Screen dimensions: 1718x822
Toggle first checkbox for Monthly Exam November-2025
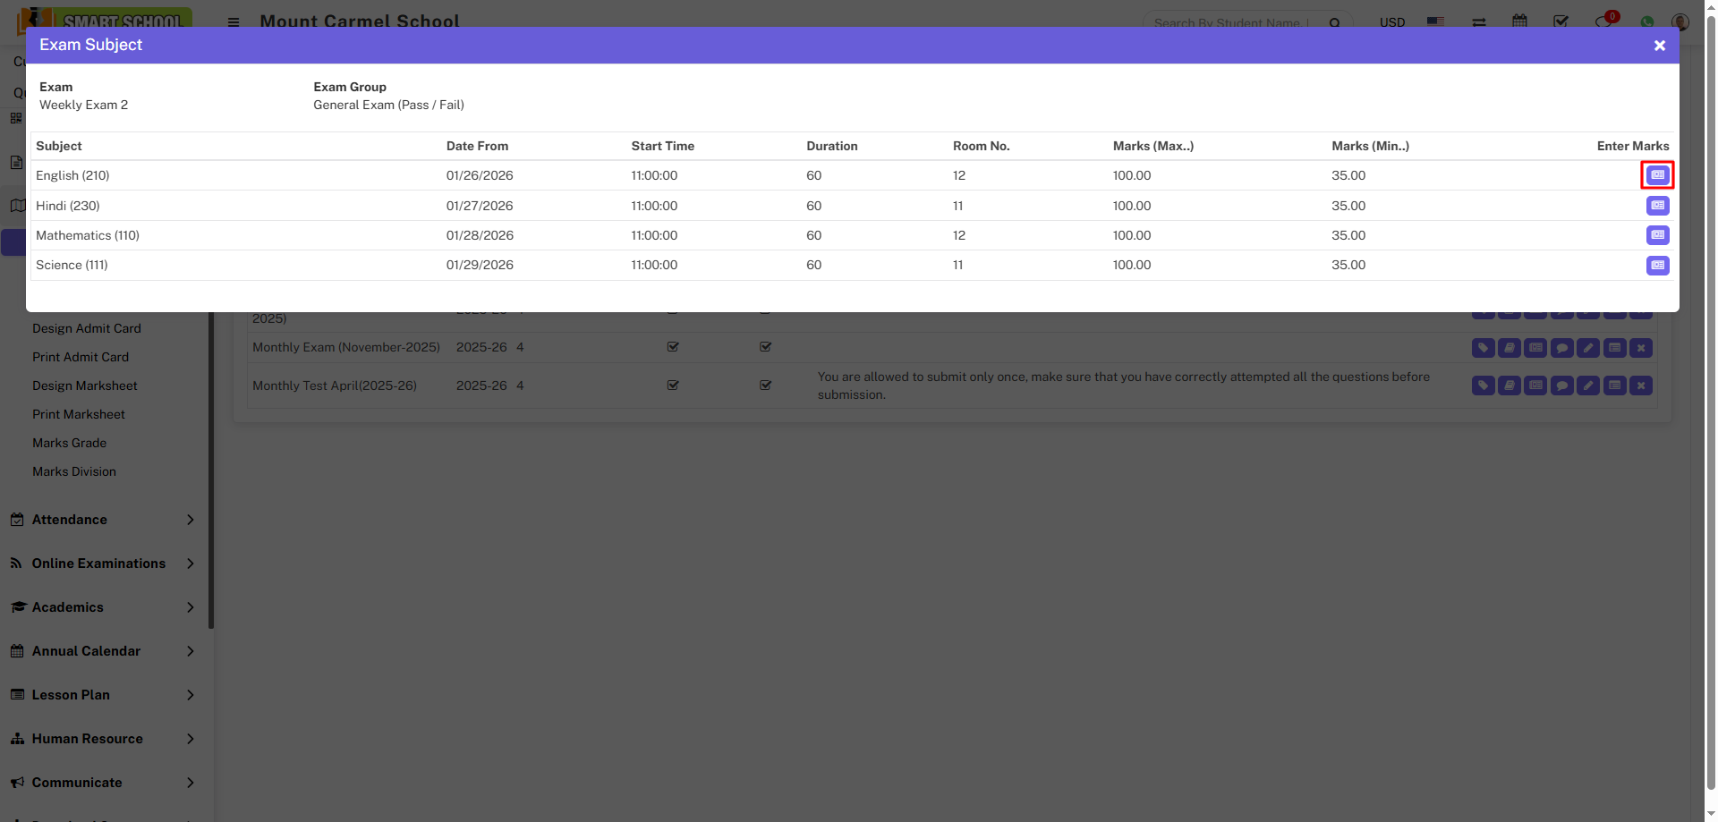click(x=673, y=347)
